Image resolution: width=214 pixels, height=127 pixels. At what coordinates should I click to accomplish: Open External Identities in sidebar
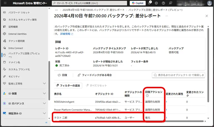click(18, 34)
